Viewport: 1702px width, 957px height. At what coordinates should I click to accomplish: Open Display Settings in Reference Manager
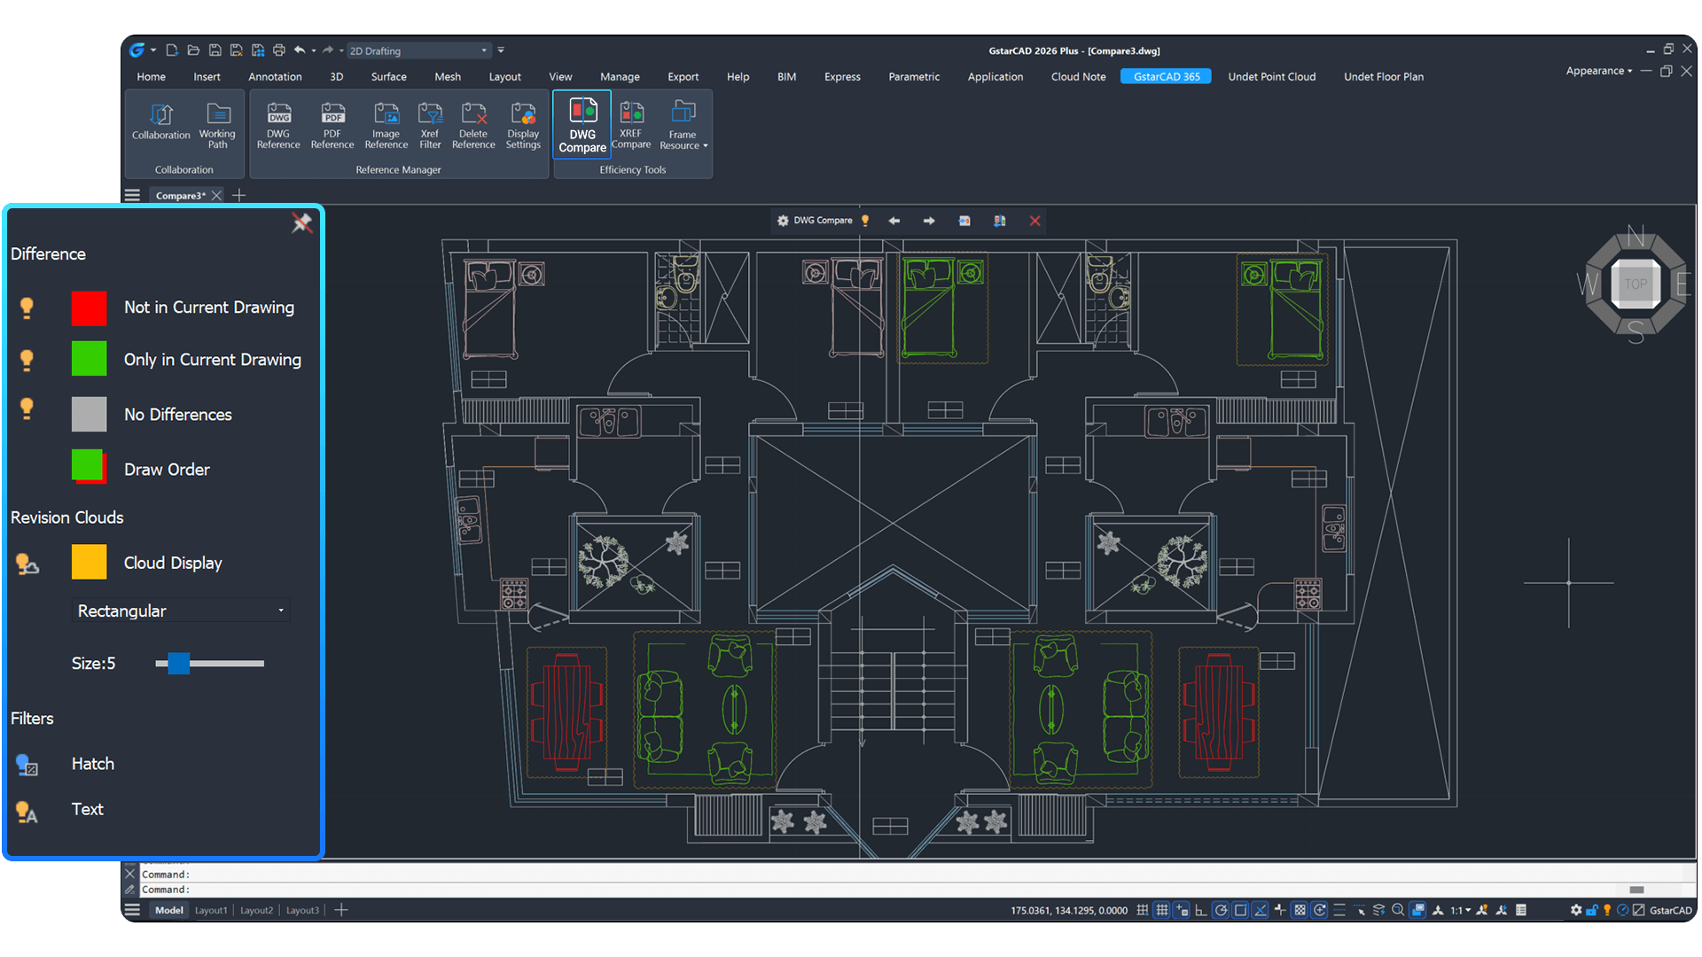[522, 124]
